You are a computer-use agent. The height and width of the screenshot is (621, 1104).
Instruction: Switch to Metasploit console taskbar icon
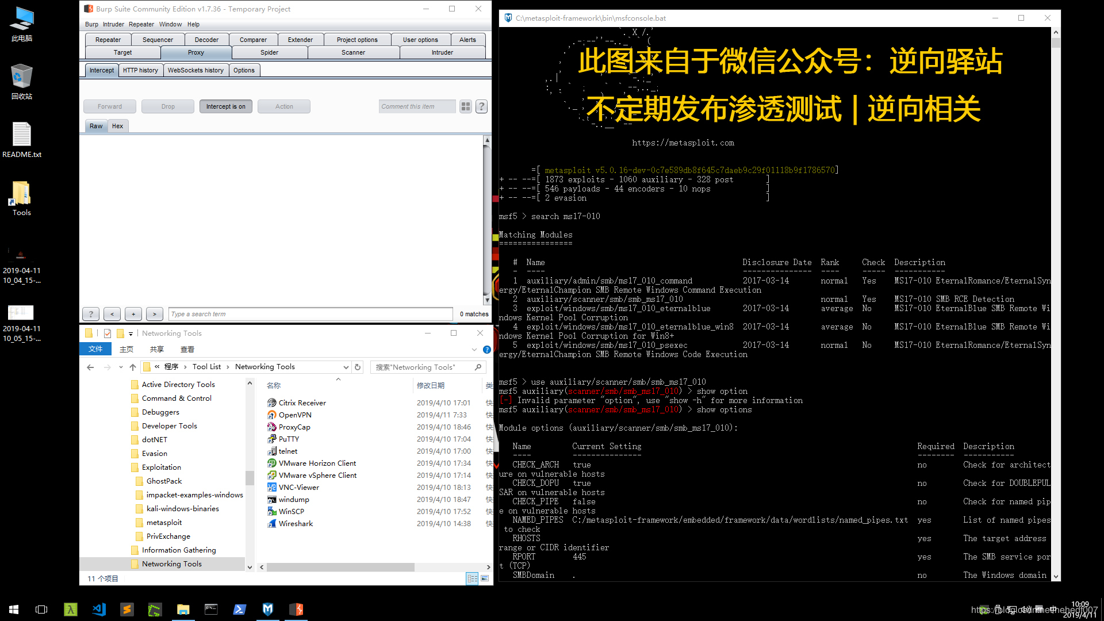pos(268,609)
